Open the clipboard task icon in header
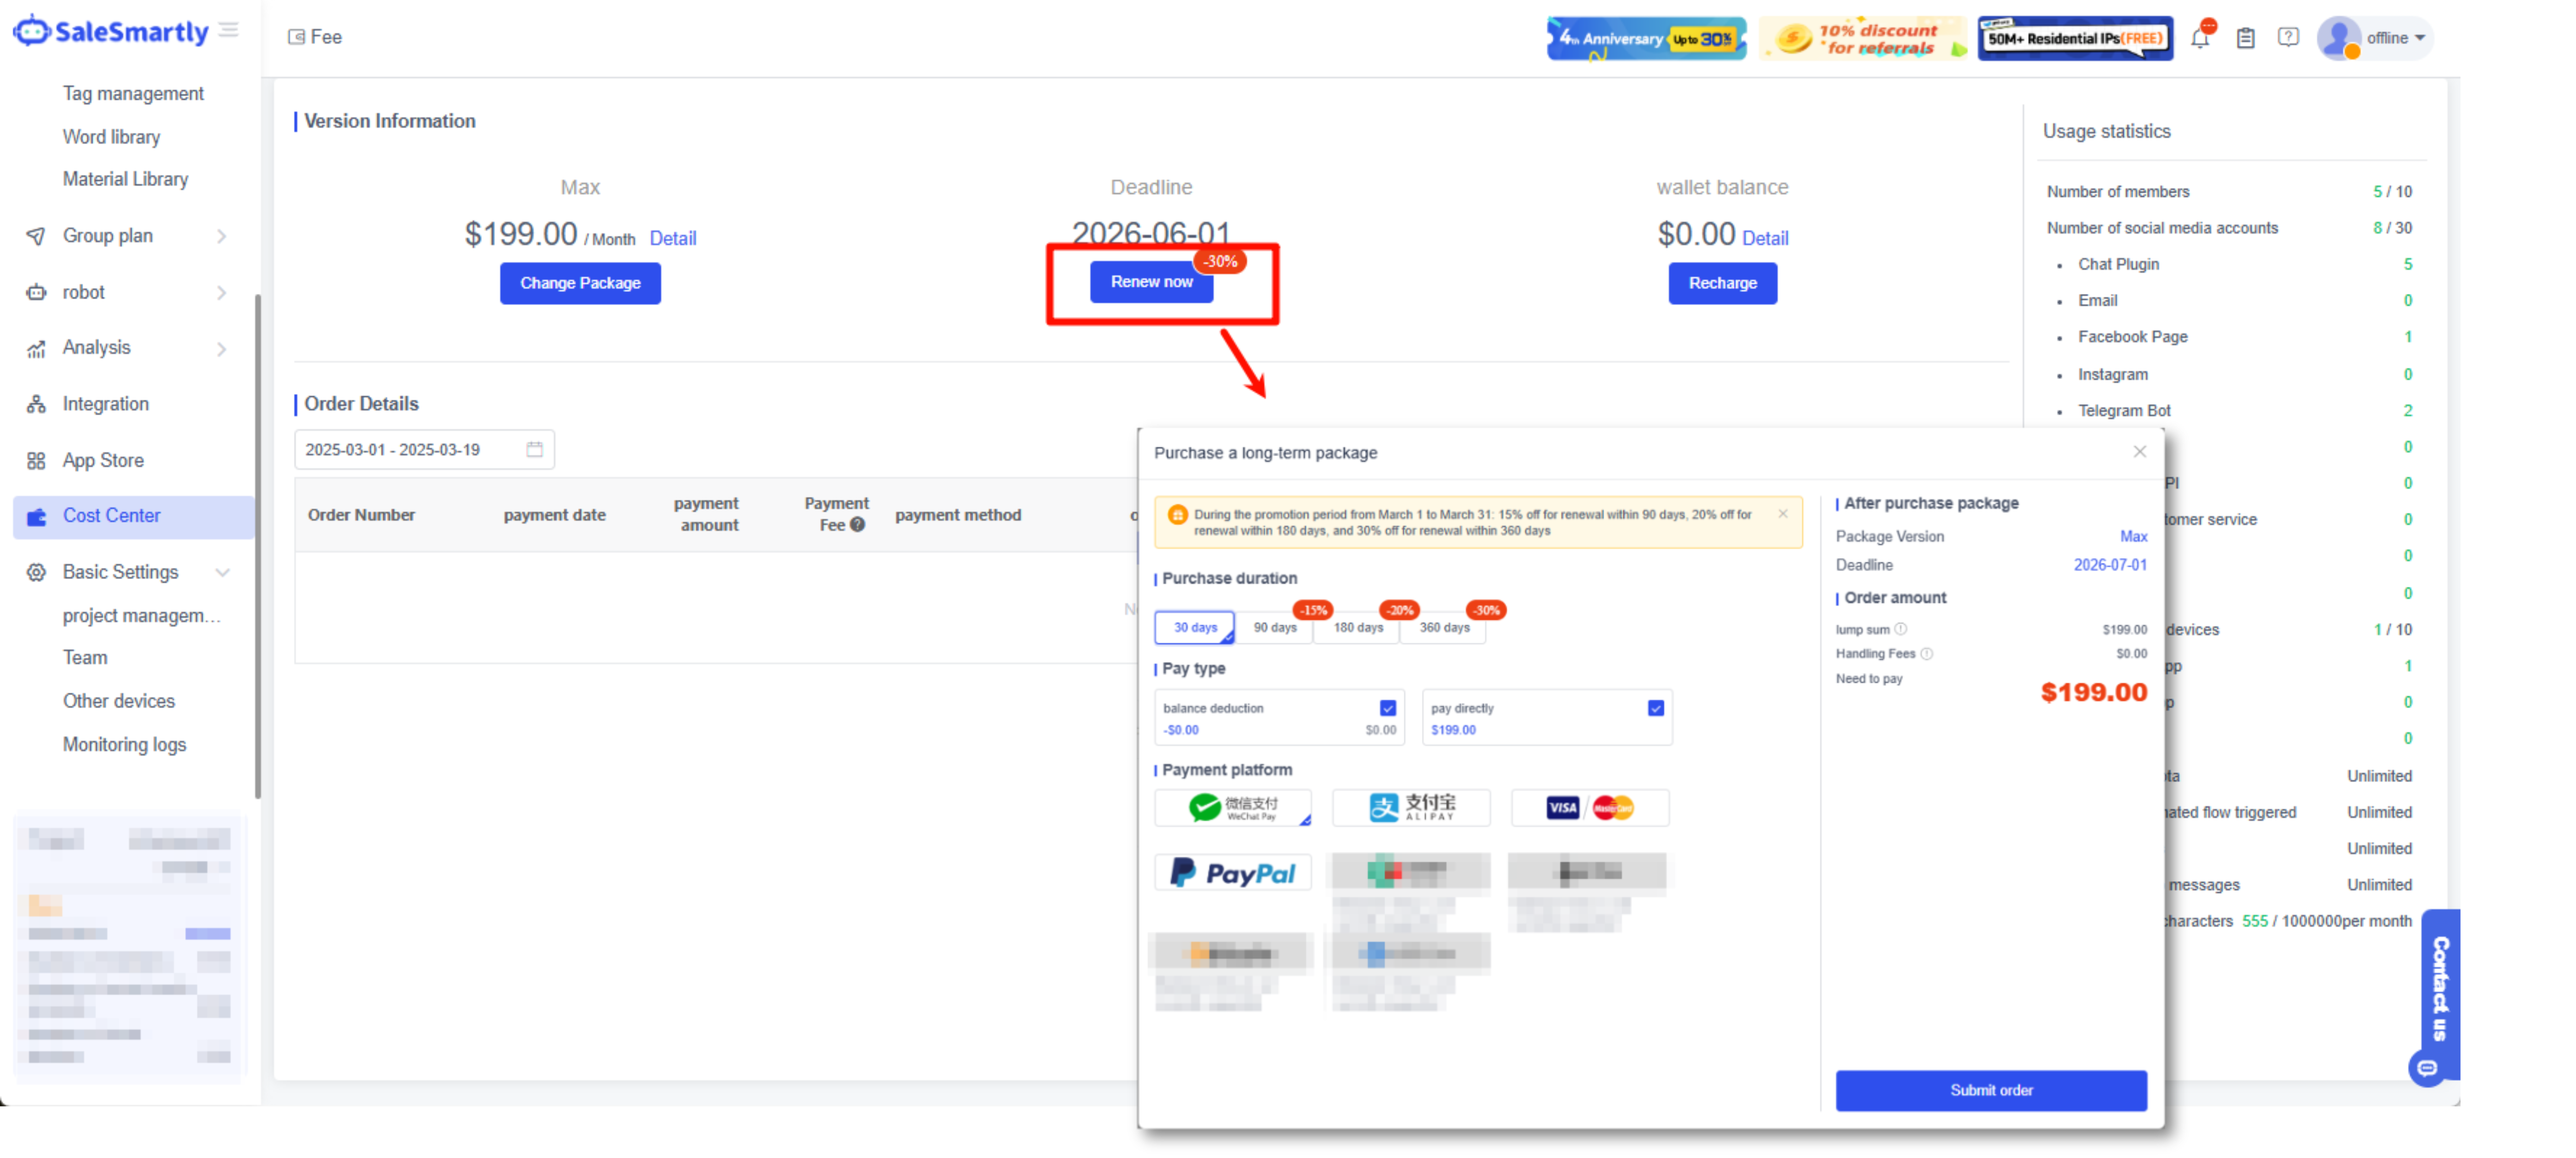 [2245, 38]
